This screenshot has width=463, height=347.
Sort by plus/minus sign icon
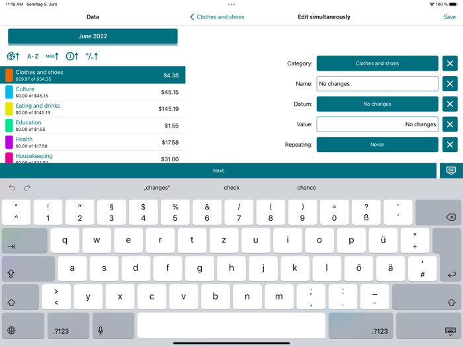point(91,56)
